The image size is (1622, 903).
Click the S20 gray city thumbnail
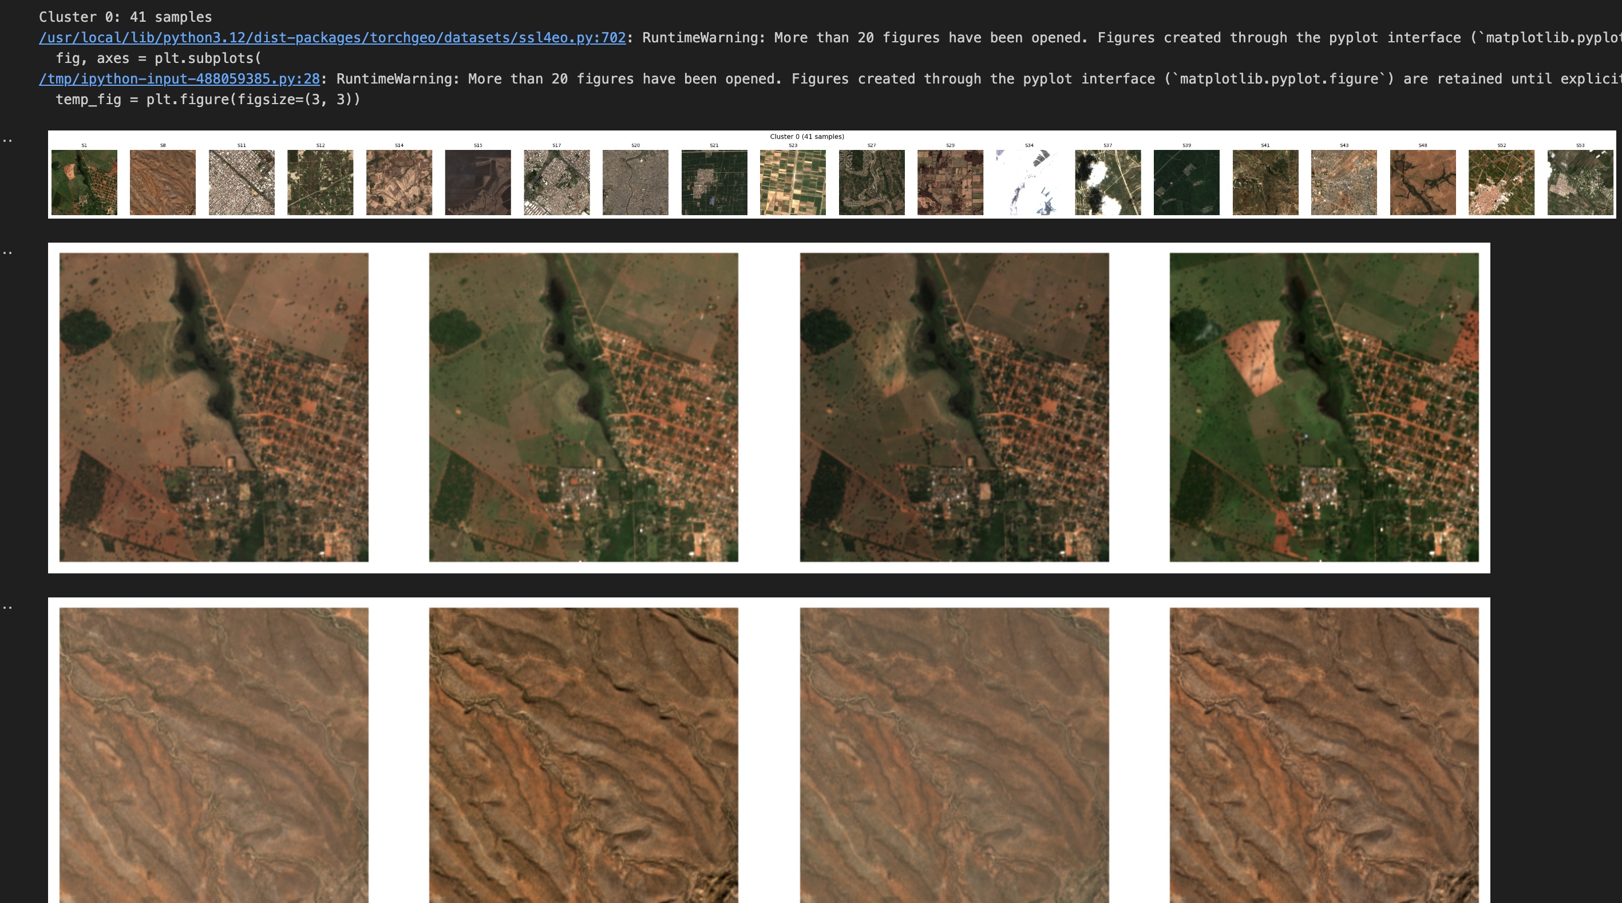pyautogui.click(x=635, y=183)
